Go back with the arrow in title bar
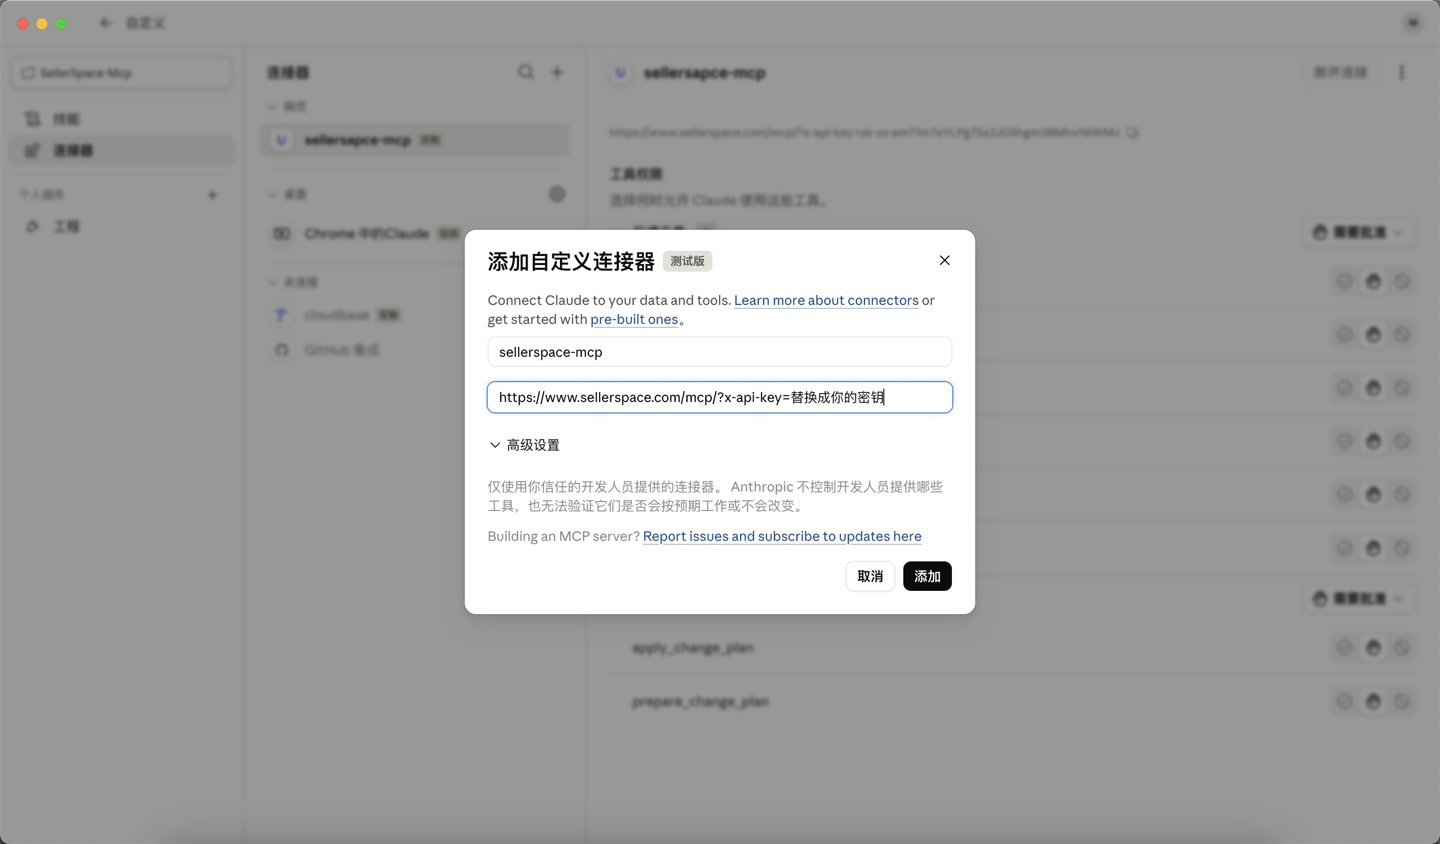 coord(105,23)
